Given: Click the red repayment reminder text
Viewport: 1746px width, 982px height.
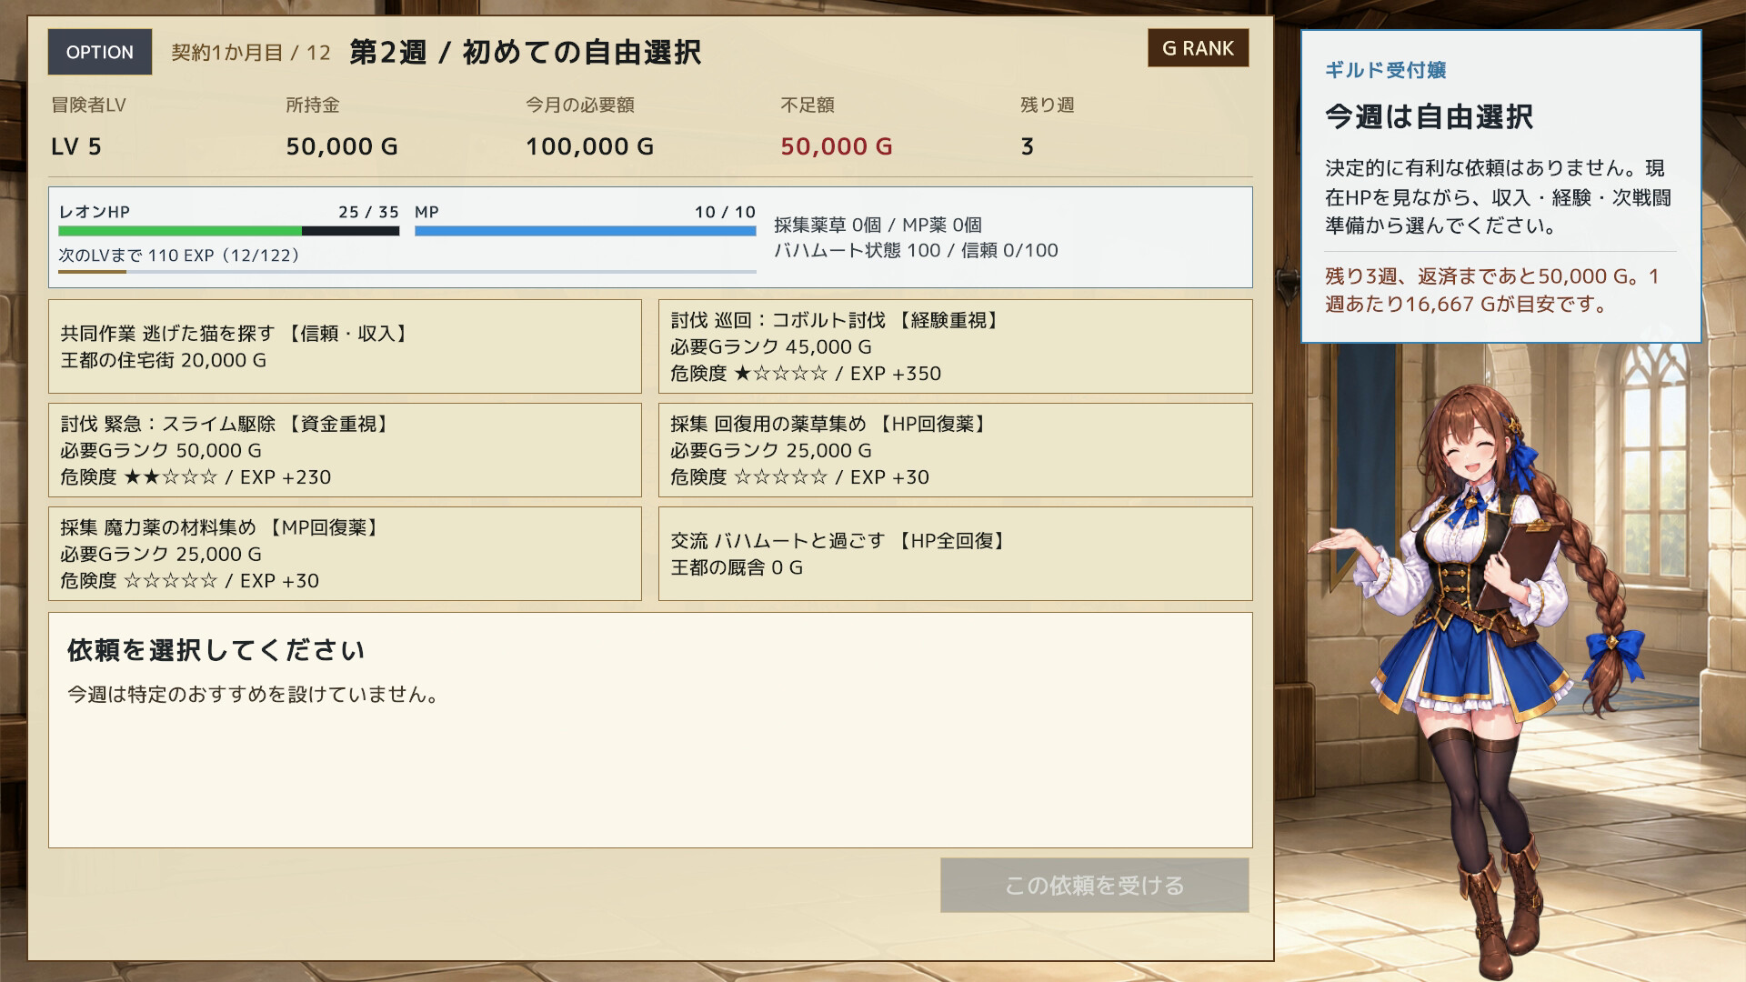Looking at the screenshot, I should (1492, 290).
